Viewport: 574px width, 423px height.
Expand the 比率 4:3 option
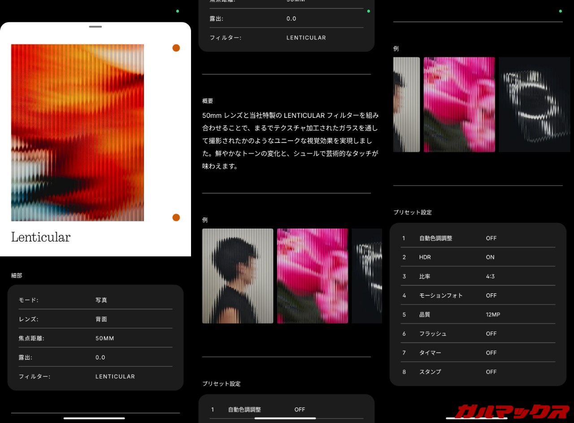[478, 276]
